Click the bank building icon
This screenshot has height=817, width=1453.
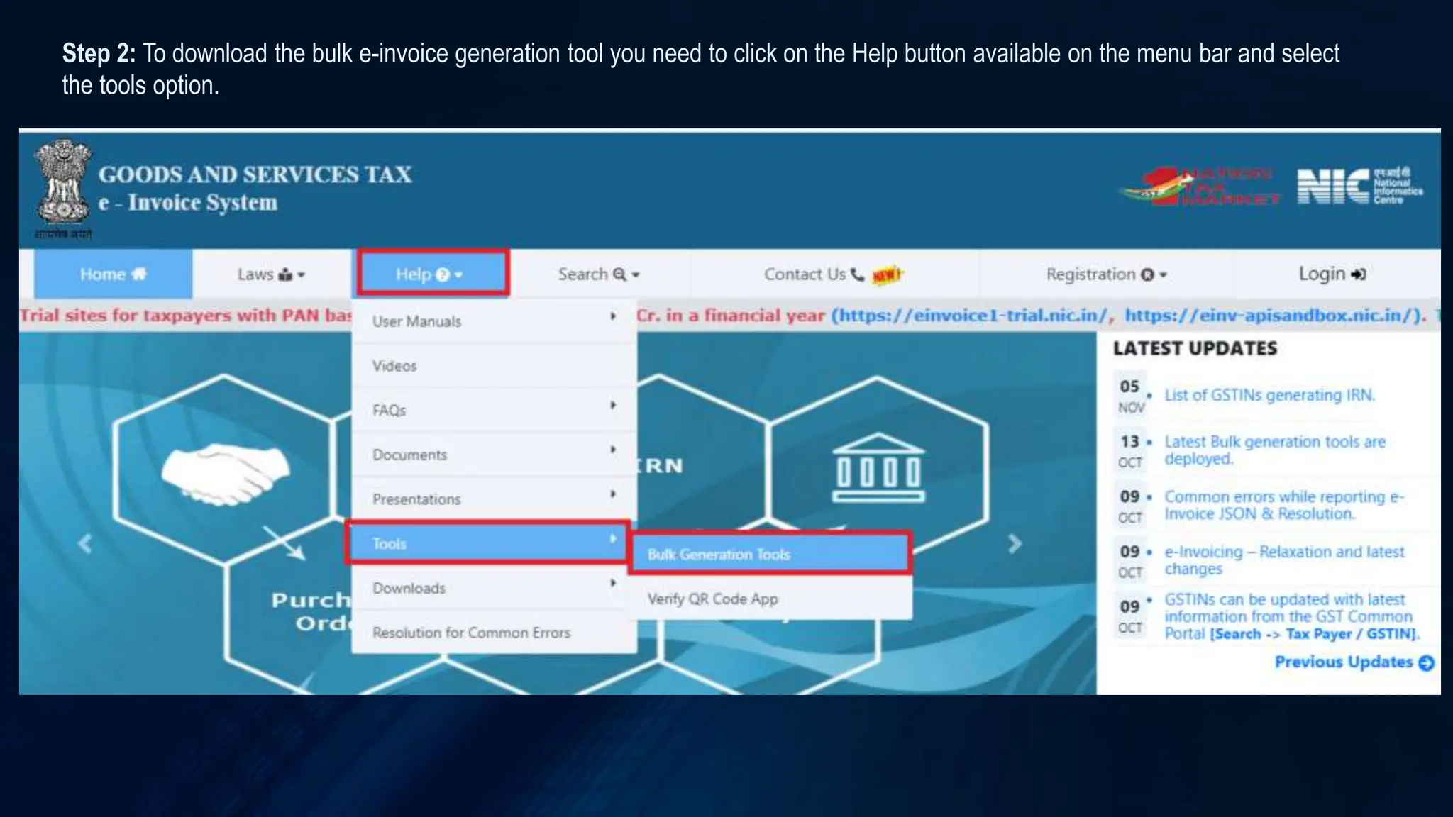[x=878, y=468]
